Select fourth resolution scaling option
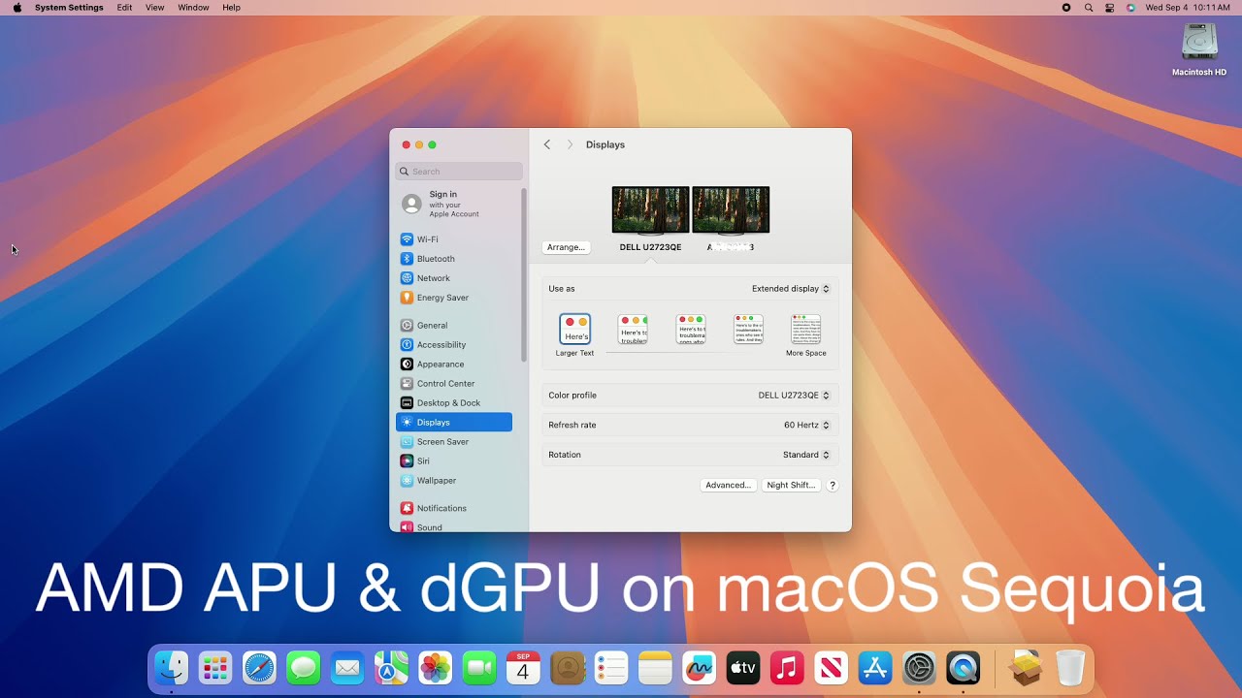 pos(748,330)
